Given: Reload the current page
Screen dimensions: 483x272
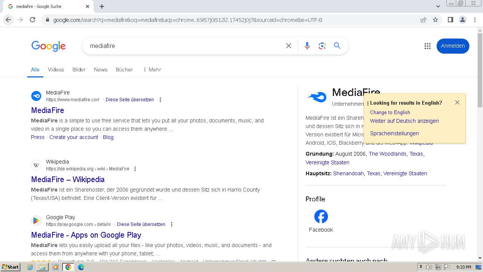Looking at the screenshot, I should [32, 20].
